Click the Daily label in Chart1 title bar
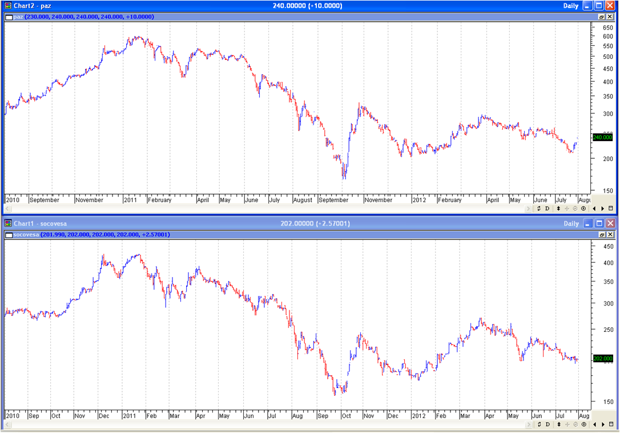 click(571, 223)
